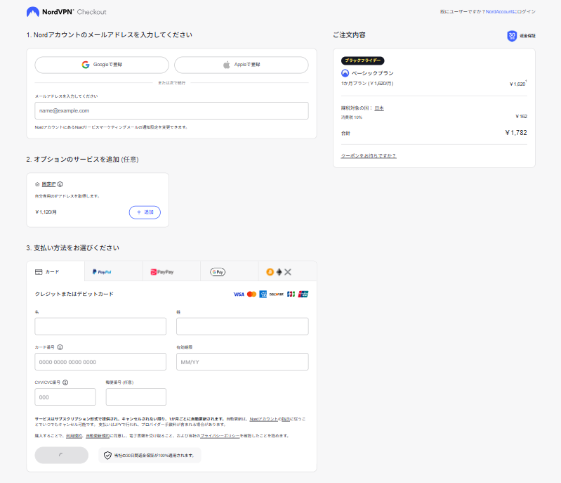
Task: Show card number info icon
Action: pos(60,347)
